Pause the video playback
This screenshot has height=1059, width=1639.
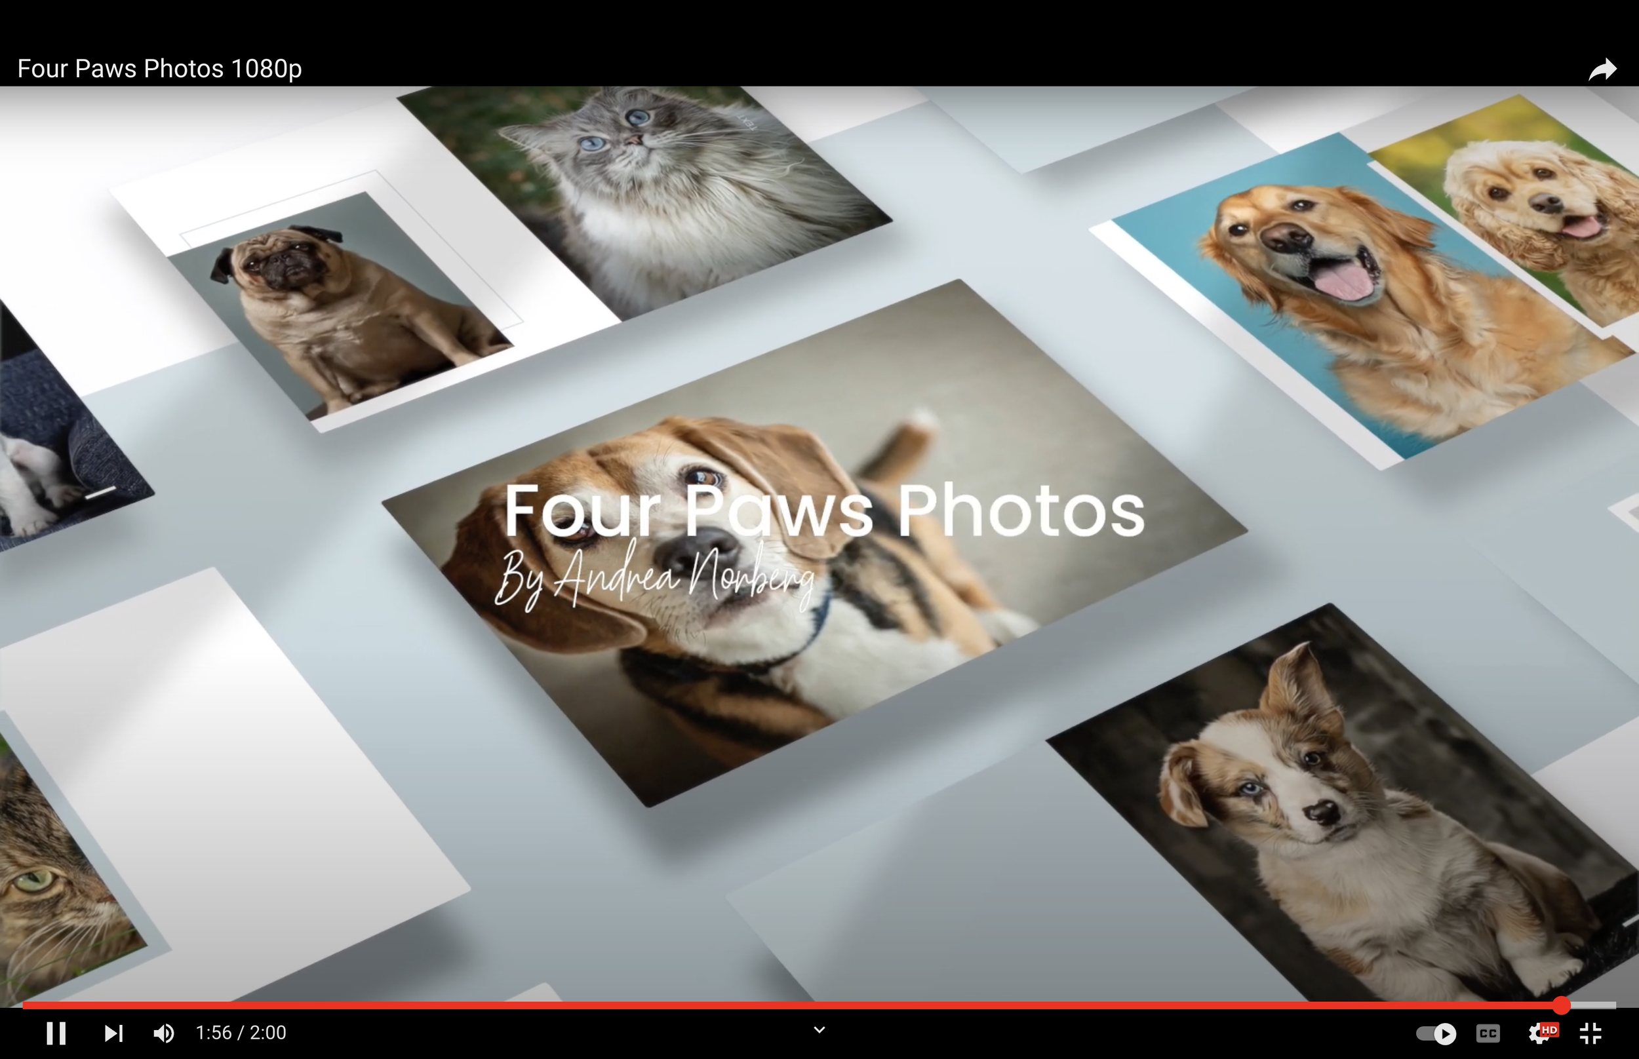pyautogui.click(x=56, y=1033)
